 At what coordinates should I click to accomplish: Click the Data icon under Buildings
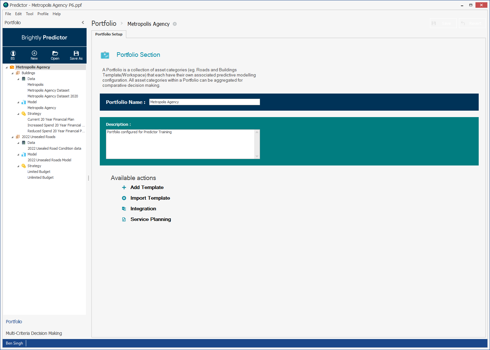tap(24, 79)
